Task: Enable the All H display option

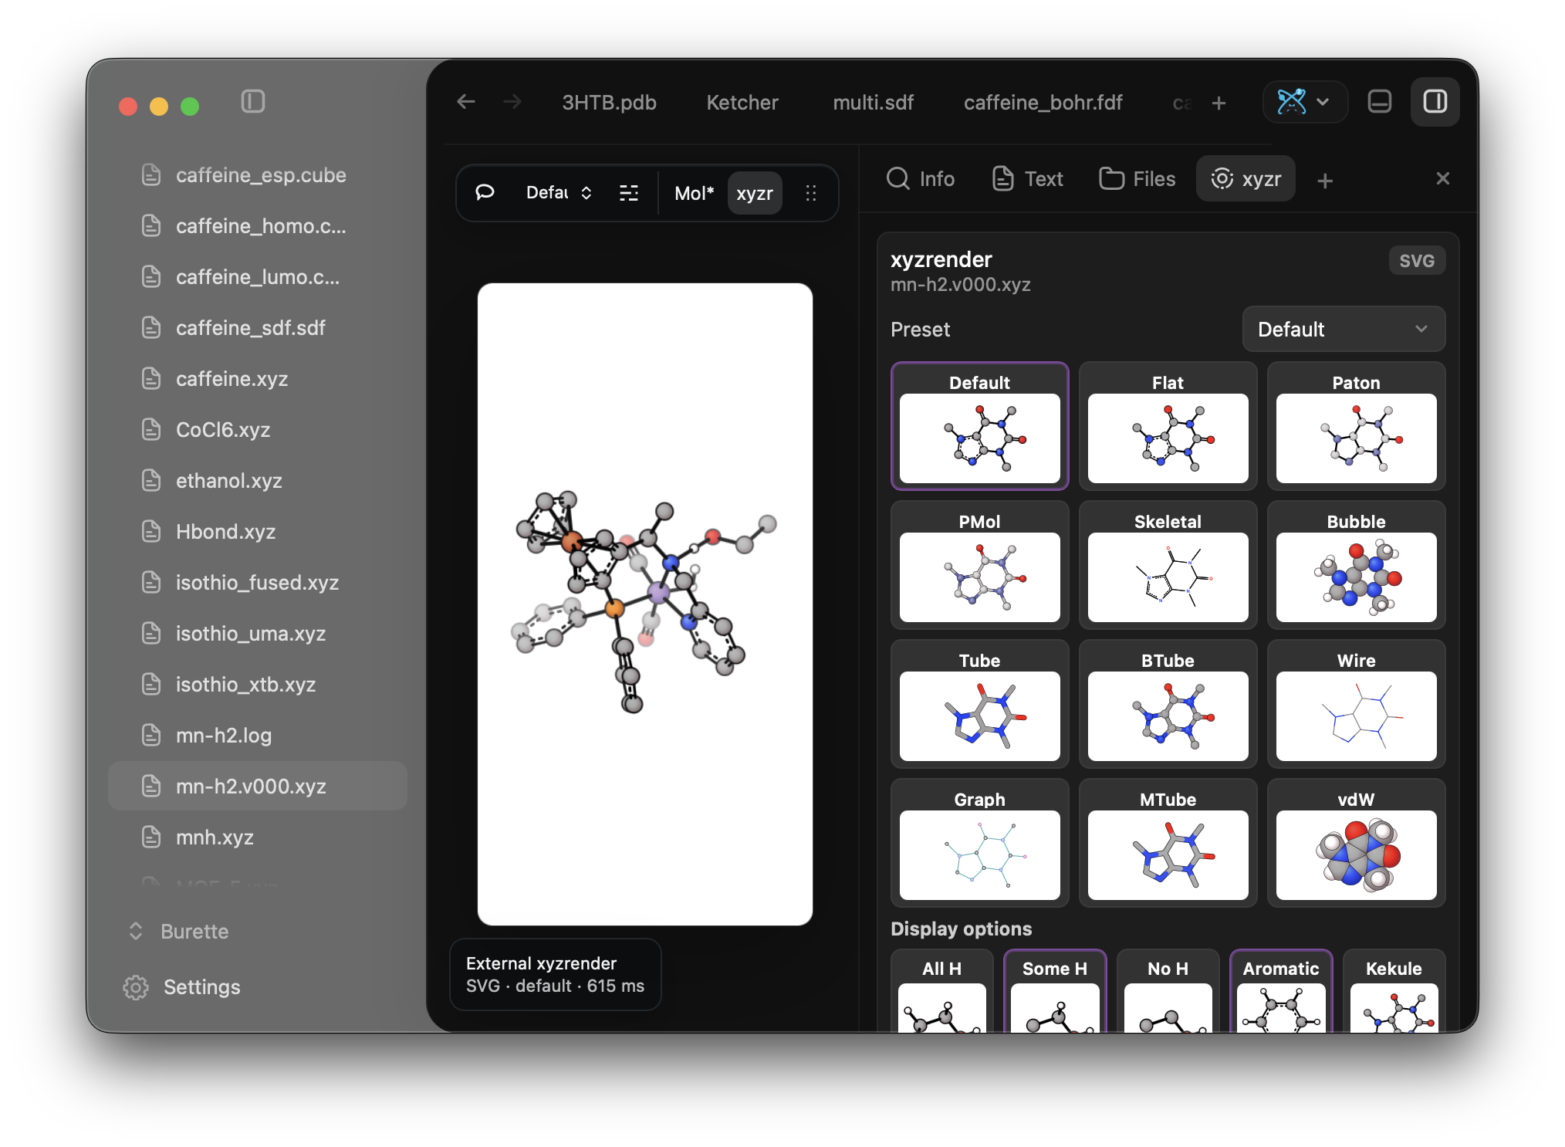Action: click(x=941, y=992)
